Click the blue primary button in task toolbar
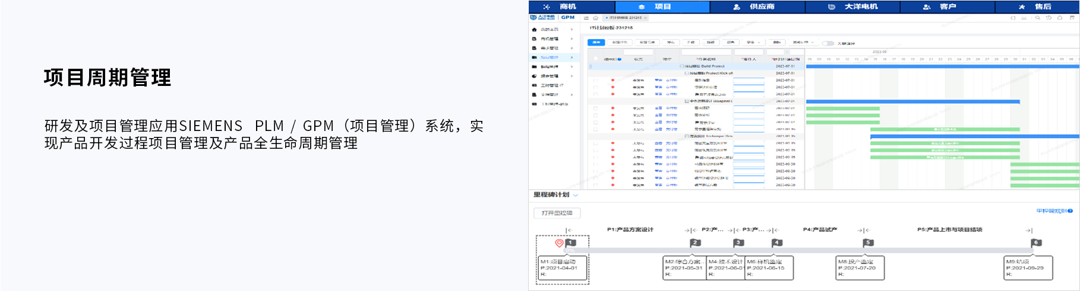 (596, 43)
